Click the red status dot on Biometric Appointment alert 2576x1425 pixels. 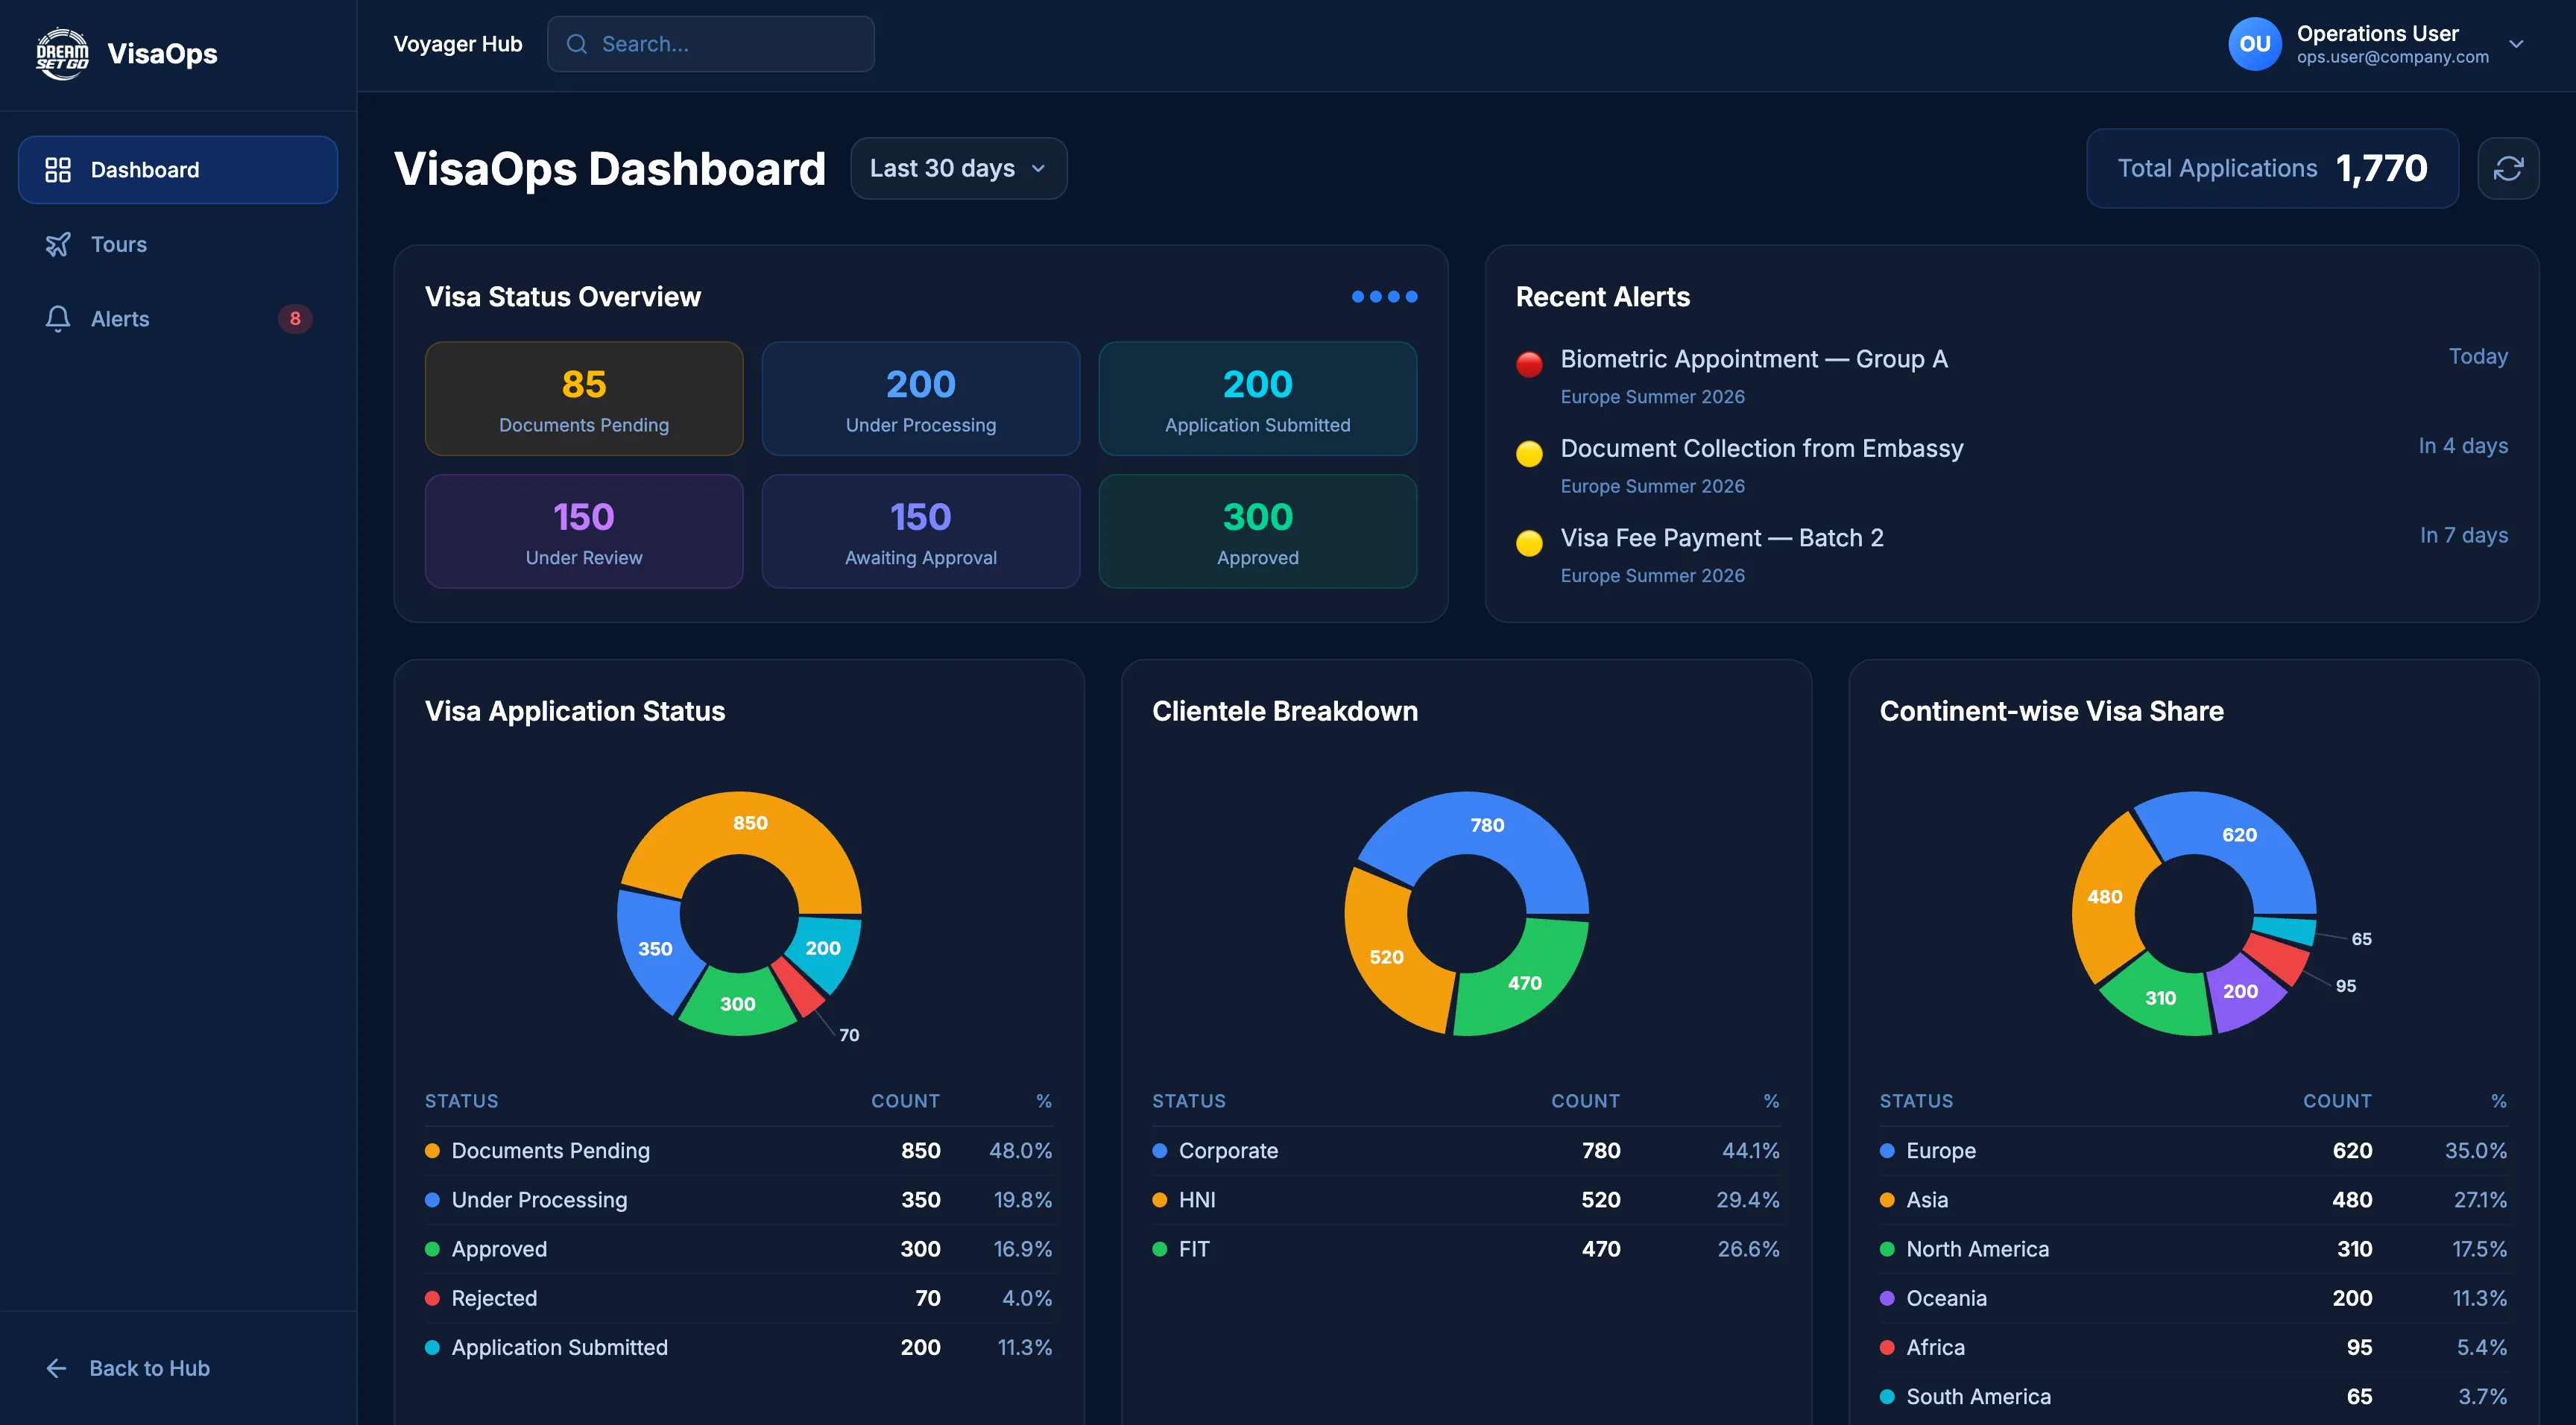[x=1529, y=365]
